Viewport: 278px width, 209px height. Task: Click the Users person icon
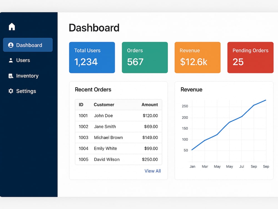[11, 60]
